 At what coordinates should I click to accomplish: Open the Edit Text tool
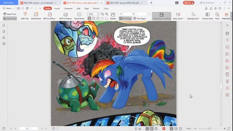point(25,16)
